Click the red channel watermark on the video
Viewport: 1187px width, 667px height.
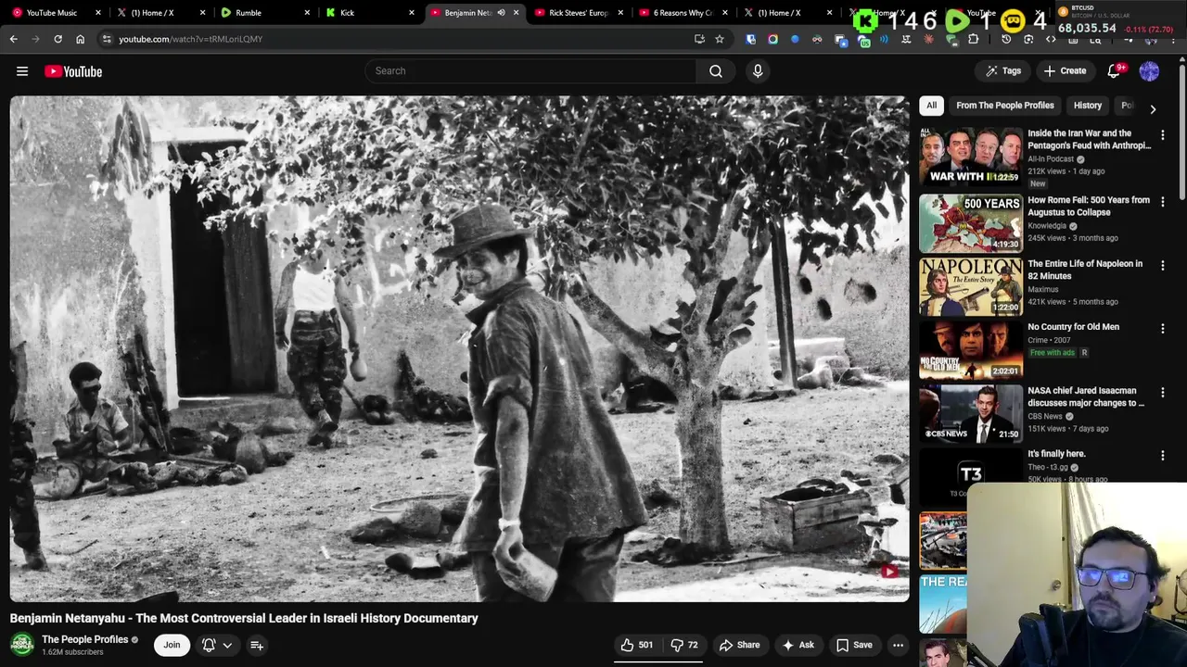(x=888, y=572)
